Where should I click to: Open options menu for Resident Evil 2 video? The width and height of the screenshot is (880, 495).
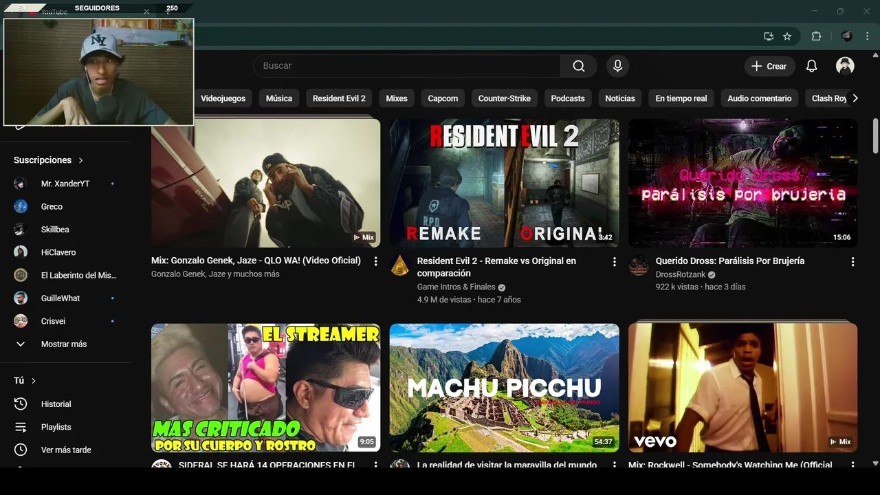coord(614,261)
